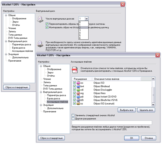162x144 pixels.
Task: Select 'Отображение' in back window tree
Action: point(19,18)
